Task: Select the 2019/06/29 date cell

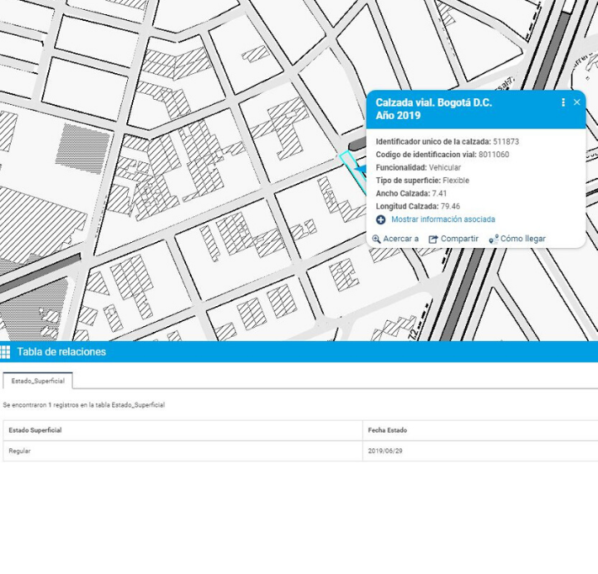Action: pyautogui.click(x=385, y=451)
